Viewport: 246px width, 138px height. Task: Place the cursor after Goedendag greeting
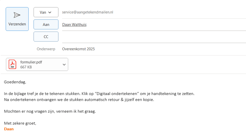(26, 82)
